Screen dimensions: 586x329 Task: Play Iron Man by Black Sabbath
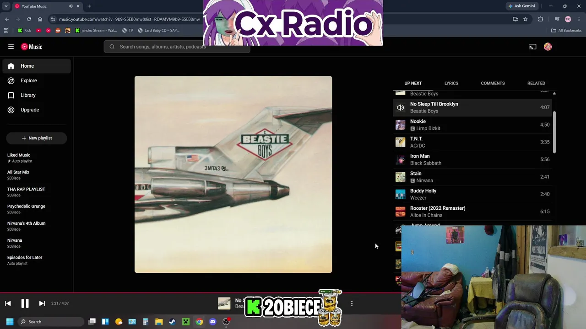(x=472, y=159)
